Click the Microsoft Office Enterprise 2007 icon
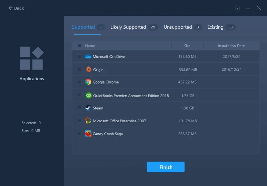This screenshot has width=267, height=186. pyautogui.click(x=88, y=121)
